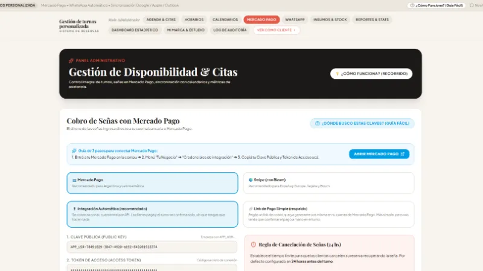Click 'Regla de Cancelación de Señas (24 hs)' heading
This screenshot has width=483, height=271.
pyautogui.click(x=299, y=245)
